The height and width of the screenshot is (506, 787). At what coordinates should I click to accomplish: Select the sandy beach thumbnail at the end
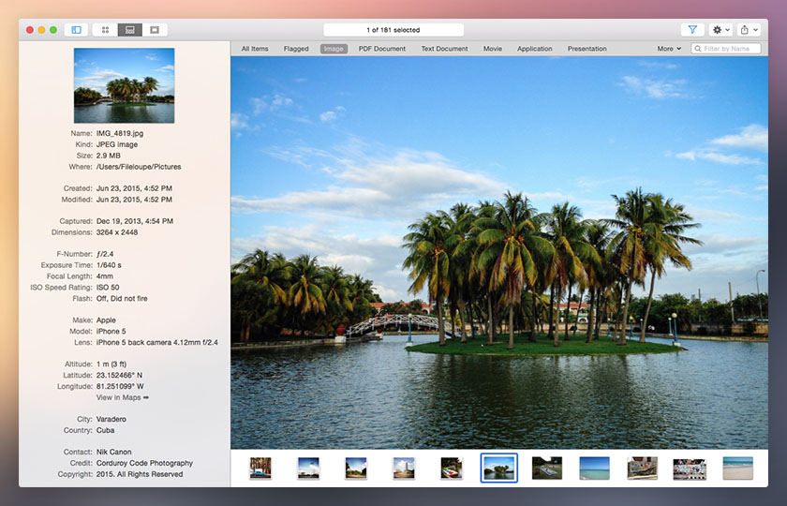737,469
